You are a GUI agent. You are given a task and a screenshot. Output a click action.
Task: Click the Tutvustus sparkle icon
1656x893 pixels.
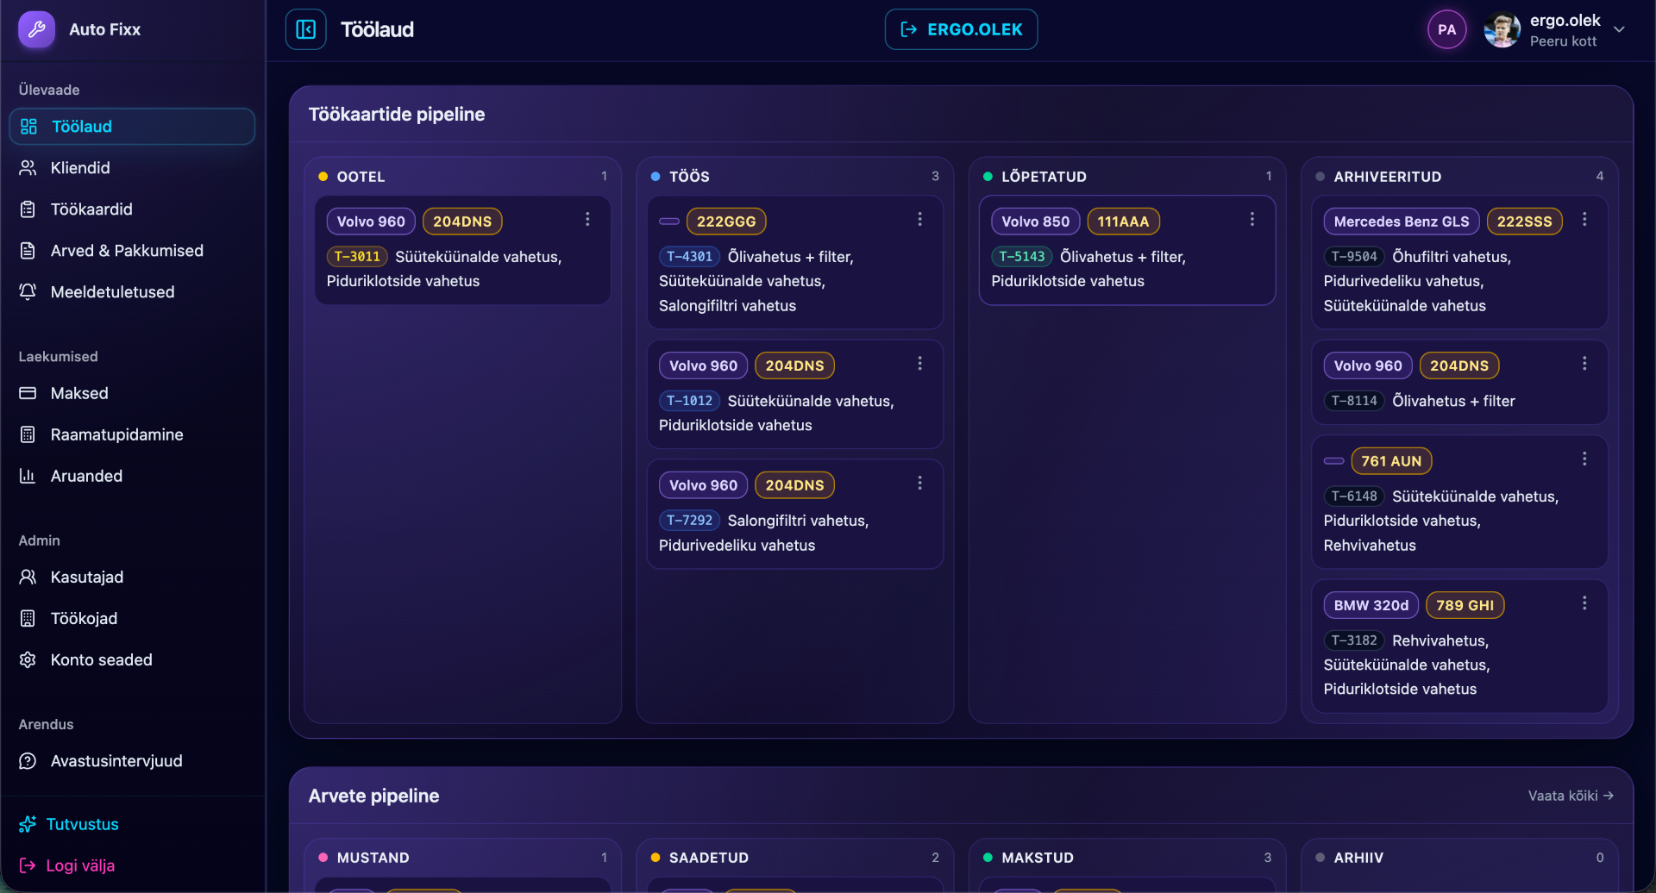pyautogui.click(x=28, y=824)
